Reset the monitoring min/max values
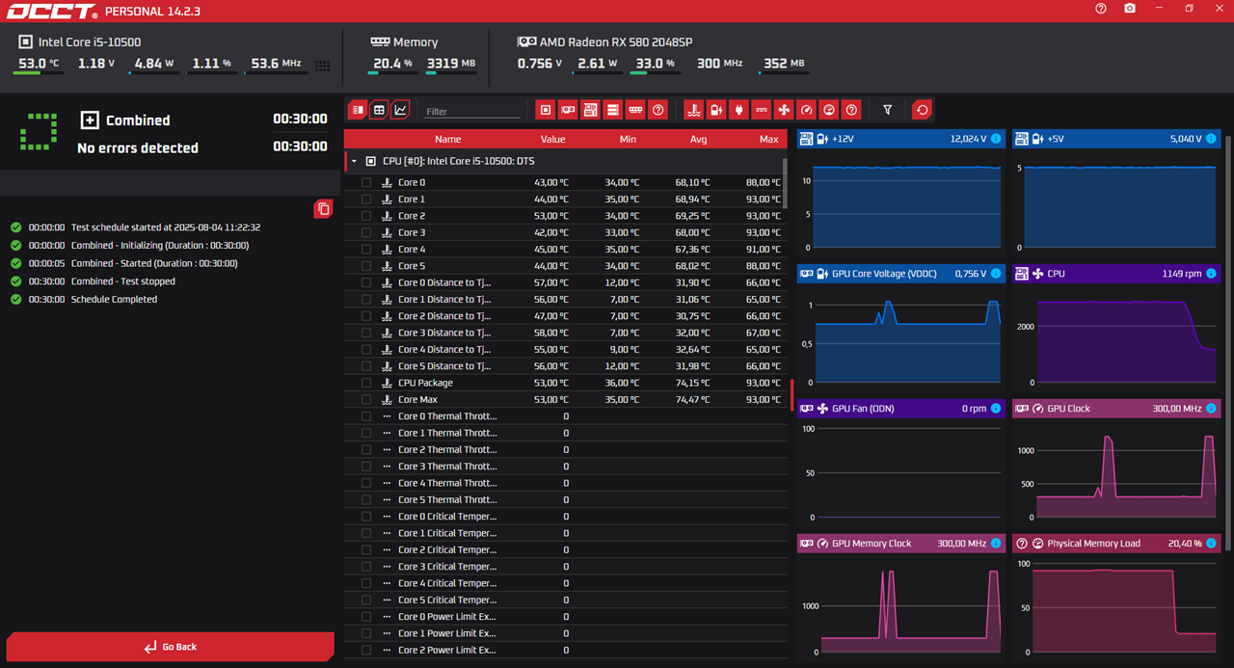1234x668 pixels. click(x=923, y=110)
